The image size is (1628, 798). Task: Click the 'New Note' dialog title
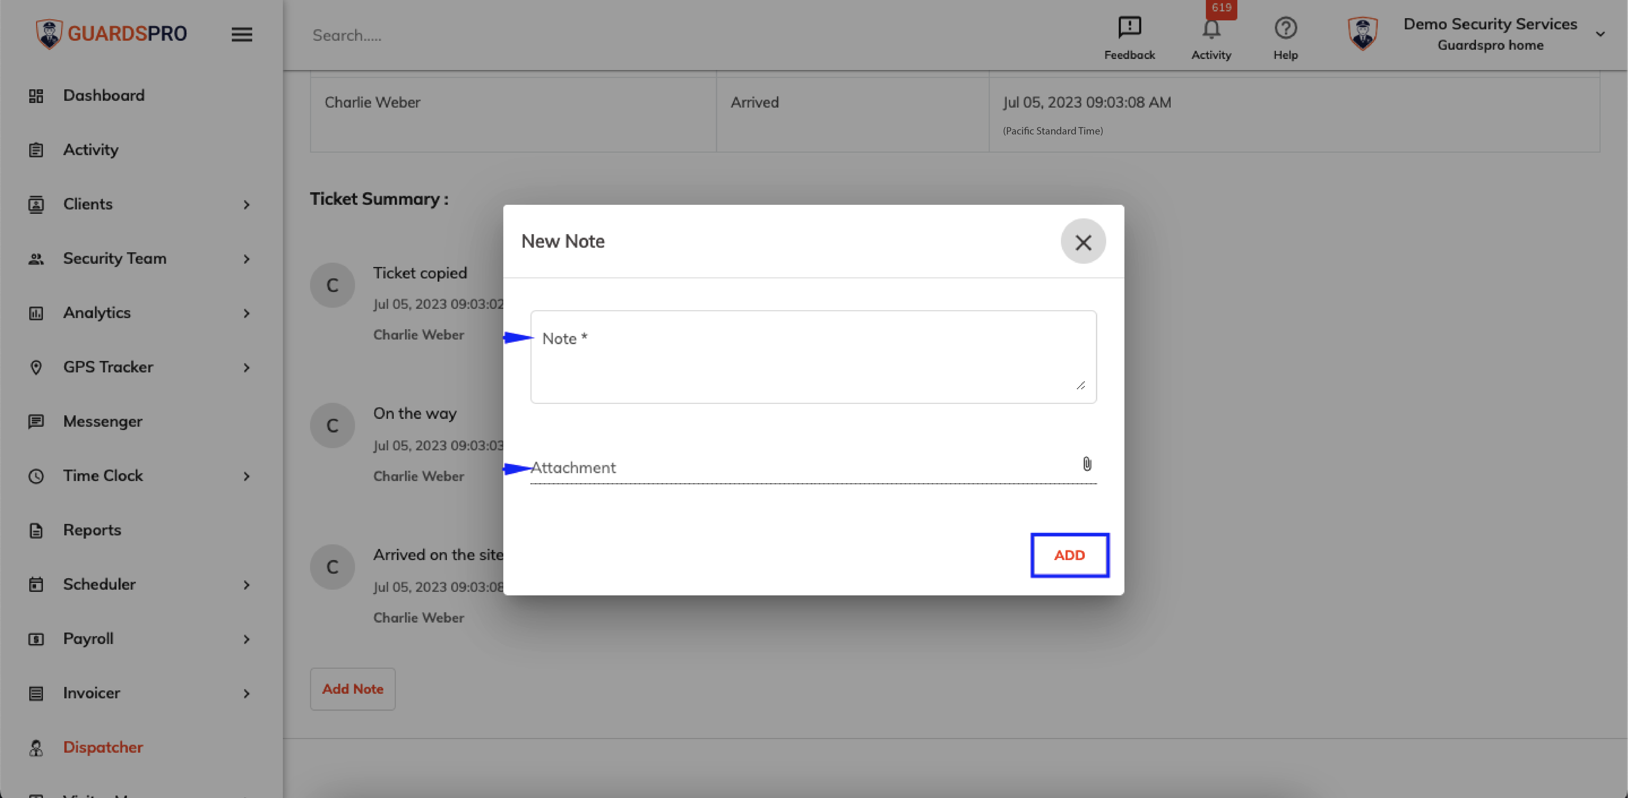(563, 241)
